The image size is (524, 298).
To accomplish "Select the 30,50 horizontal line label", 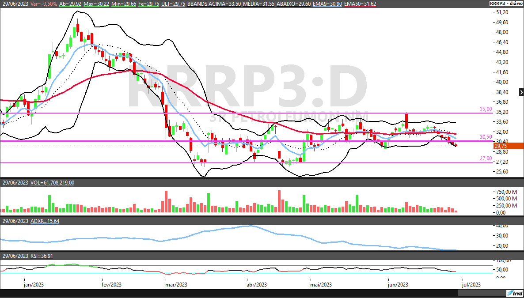I will (486, 137).
